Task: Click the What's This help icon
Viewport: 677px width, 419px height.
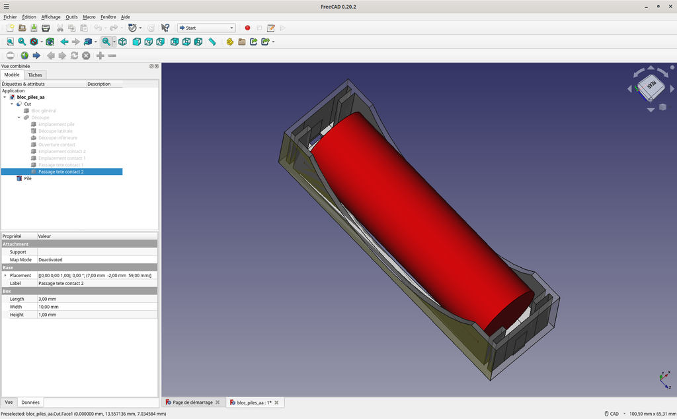Action: click(x=165, y=28)
